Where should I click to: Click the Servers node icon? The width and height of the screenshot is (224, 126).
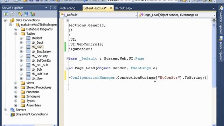tap(12, 110)
